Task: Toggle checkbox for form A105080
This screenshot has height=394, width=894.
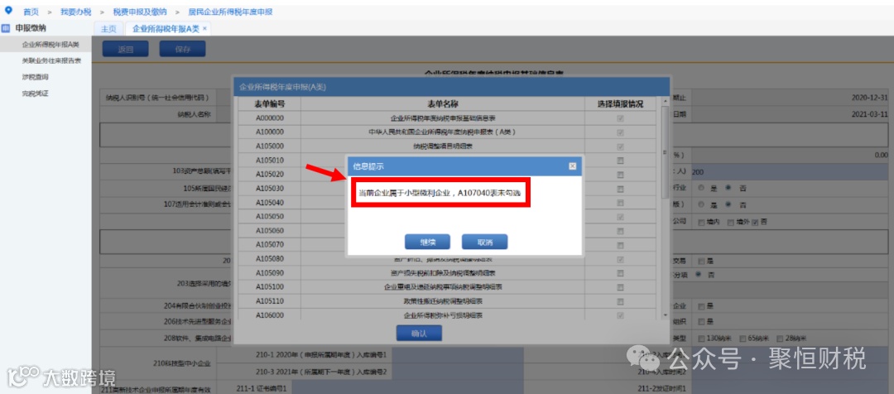Action: (620, 259)
